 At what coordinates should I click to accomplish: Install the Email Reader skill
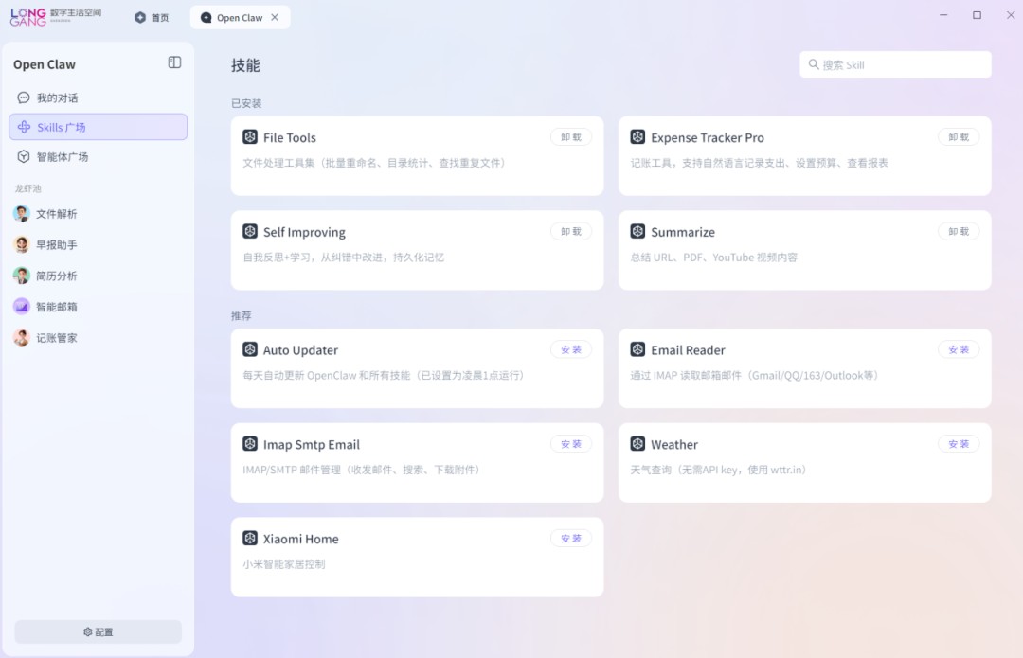pyautogui.click(x=959, y=349)
